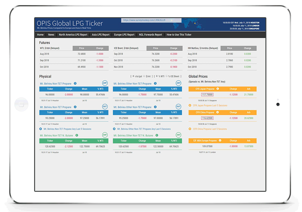Screen dimensions: 302x212
Task: Open How to Use This Ticker link
Action: 179,35
